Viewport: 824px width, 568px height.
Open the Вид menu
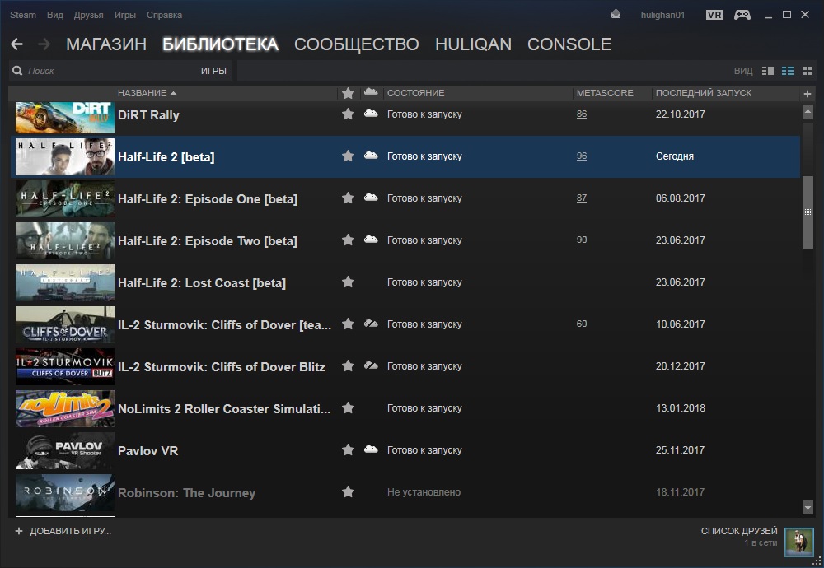tap(55, 15)
